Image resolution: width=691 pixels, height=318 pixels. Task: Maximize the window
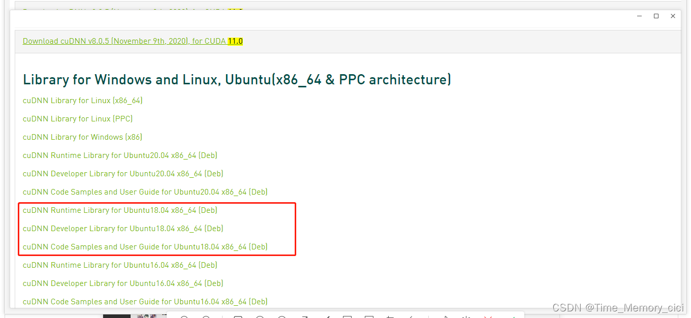point(656,16)
